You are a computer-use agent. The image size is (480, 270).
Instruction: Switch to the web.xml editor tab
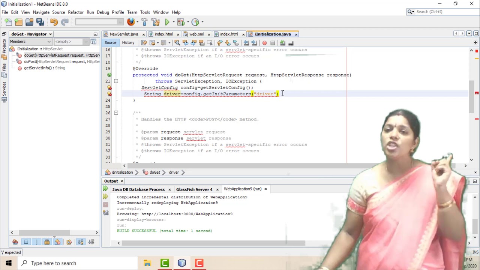196,34
